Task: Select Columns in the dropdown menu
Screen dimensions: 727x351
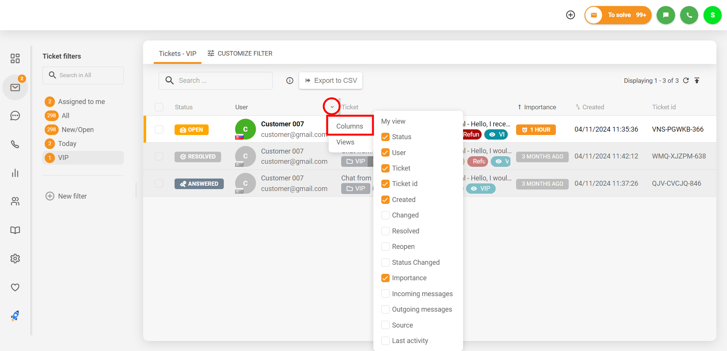Action: pyautogui.click(x=349, y=126)
